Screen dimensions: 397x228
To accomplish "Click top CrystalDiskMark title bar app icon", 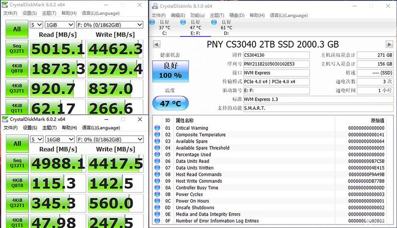I will point(5,4).
